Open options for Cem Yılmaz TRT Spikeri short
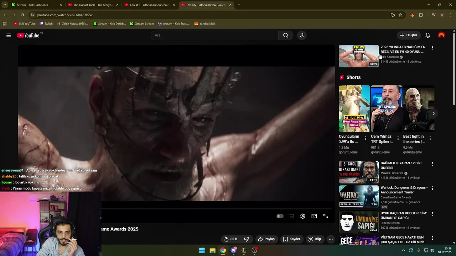Screen dimensions: 456x256 (398, 138)
